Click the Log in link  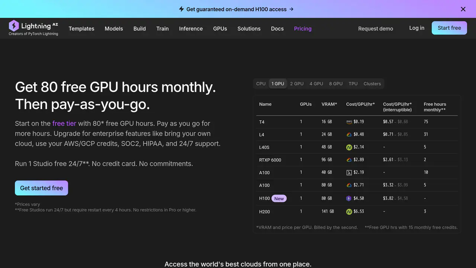(417, 28)
